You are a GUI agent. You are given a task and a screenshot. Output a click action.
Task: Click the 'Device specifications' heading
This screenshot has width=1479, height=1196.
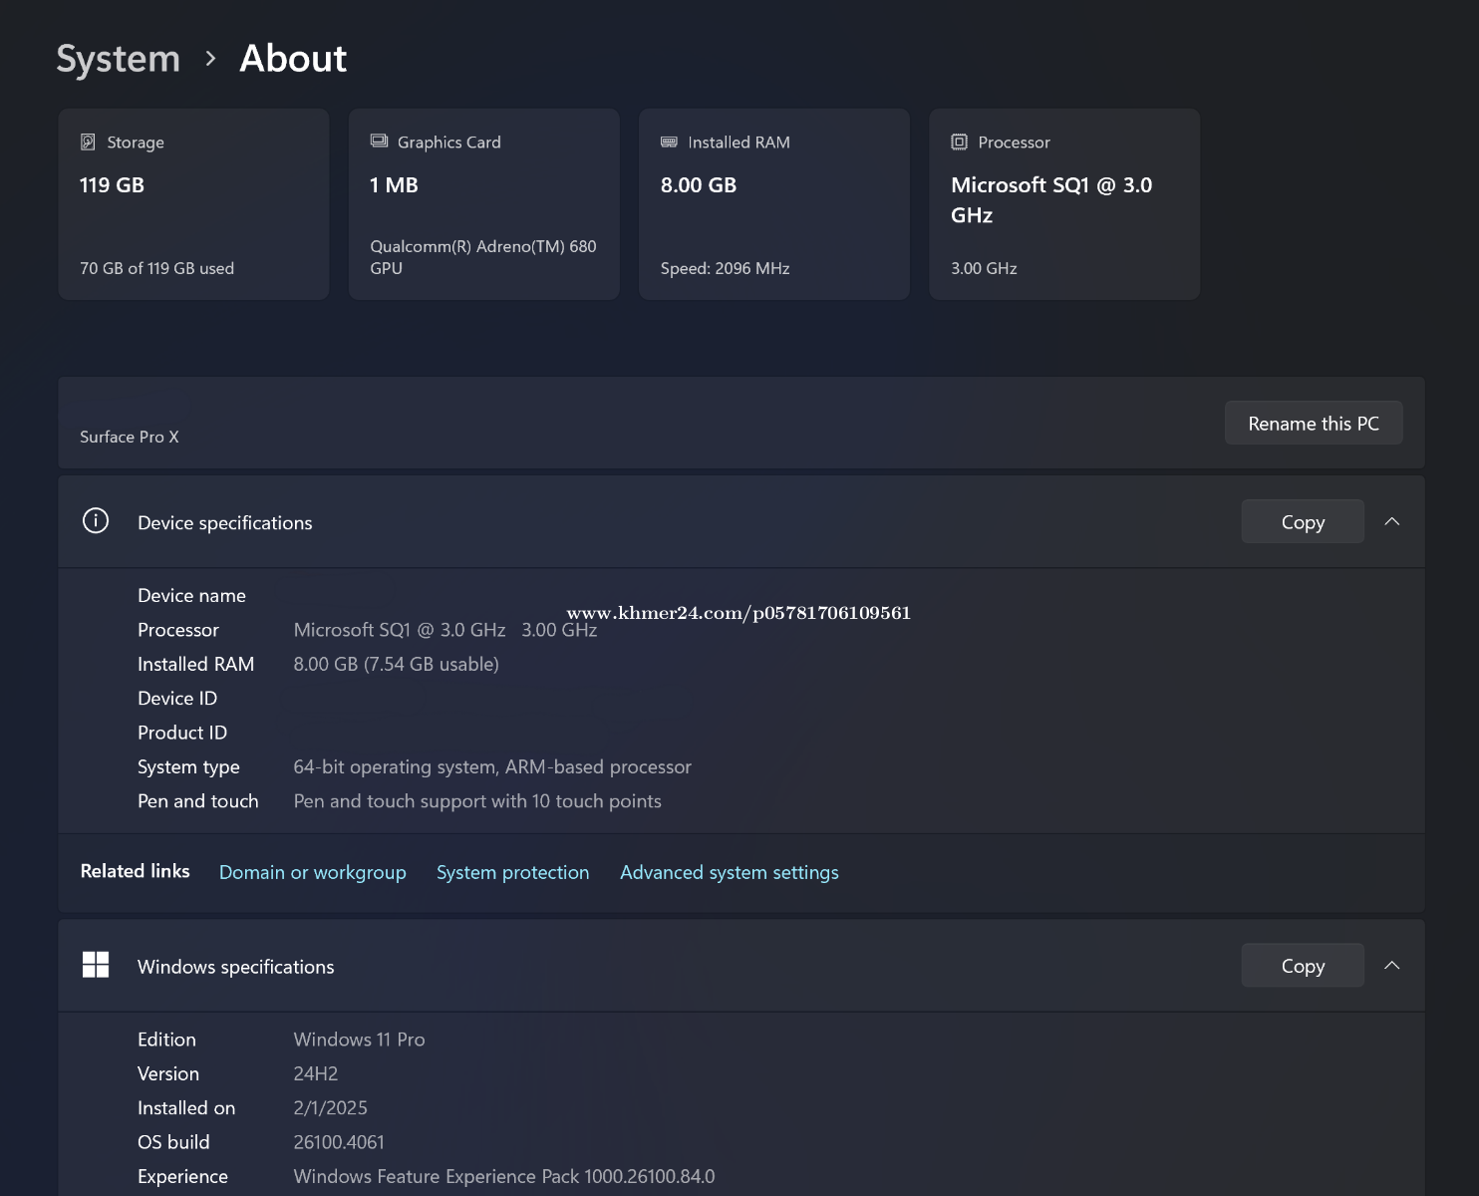coord(224,522)
